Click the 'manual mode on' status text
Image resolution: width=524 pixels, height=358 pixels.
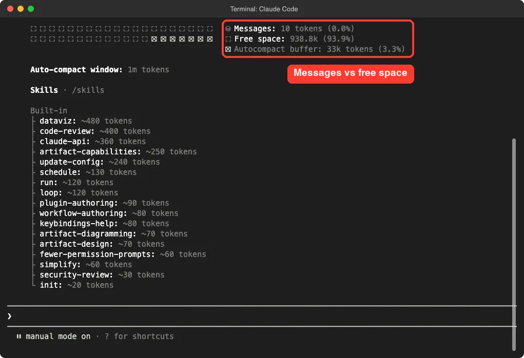pyautogui.click(x=58, y=336)
